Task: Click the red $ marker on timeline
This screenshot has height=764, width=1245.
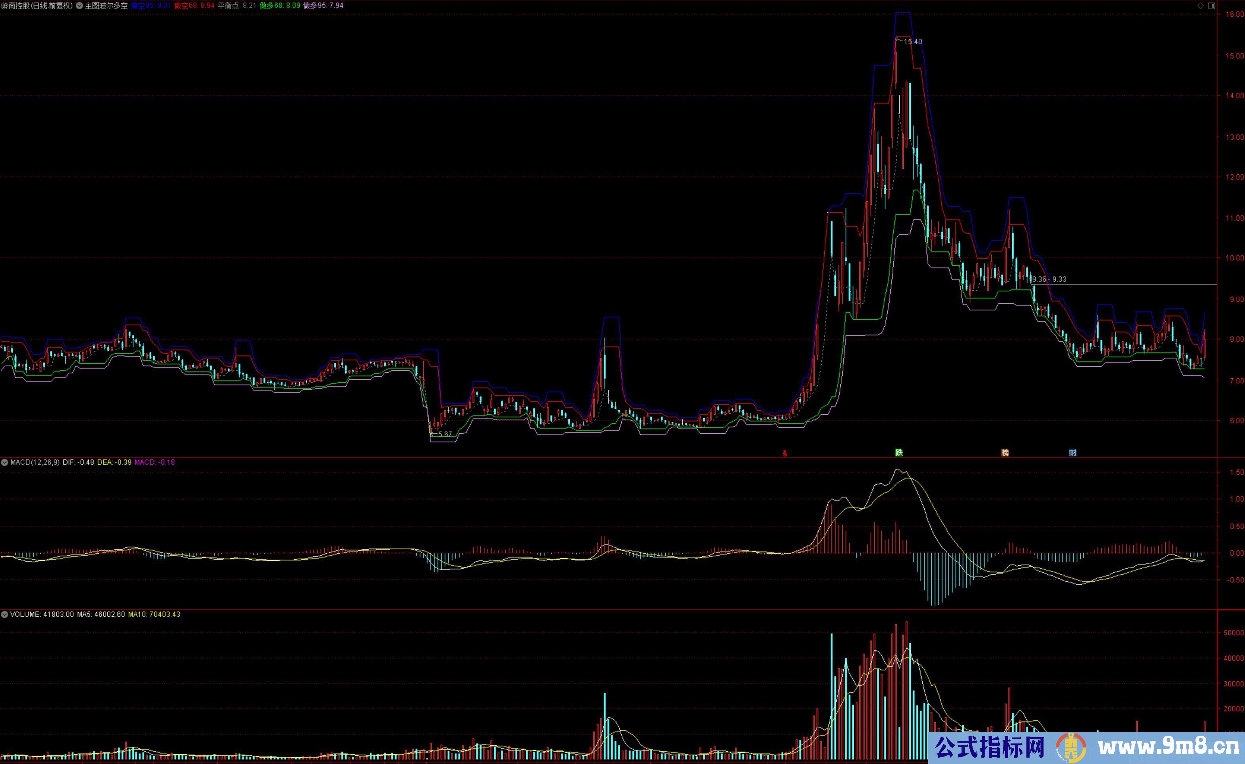Action: tap(785, 453)
